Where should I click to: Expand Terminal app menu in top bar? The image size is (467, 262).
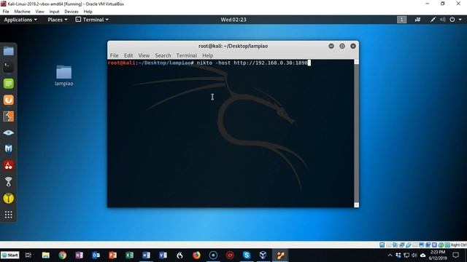tap(92, 20)
